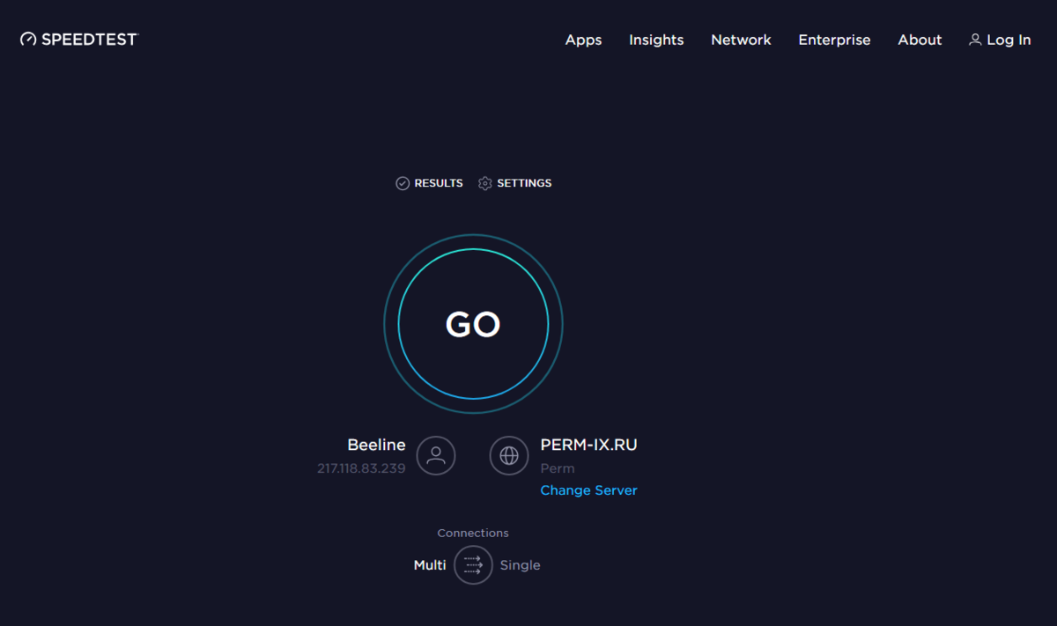Image resolution: width=1057 pixels, height=626 pixels.
Task: Start the speed test with GO
Action: [473, 324]
